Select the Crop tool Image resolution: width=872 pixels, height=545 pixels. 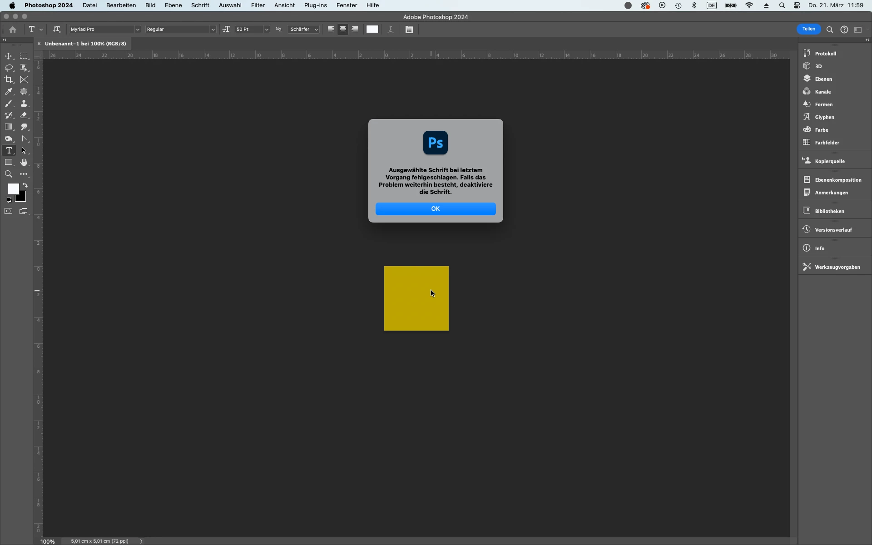[x=9, y=79]
